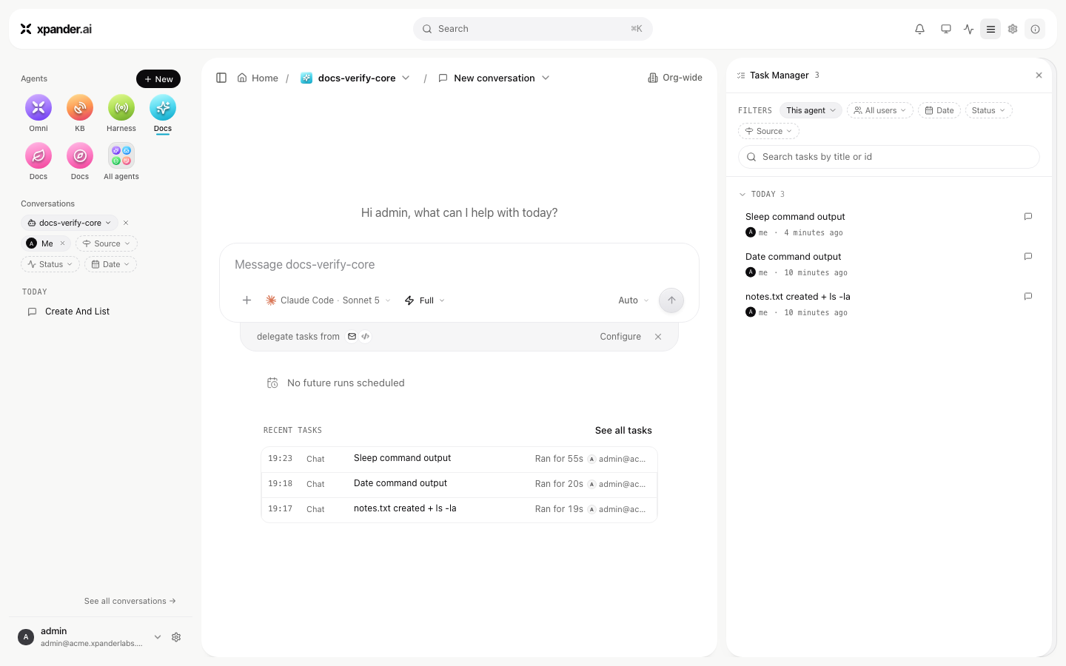Click the user settings gear next to admin
This screenshot has width=1066, height=666.
click(176, 637)
